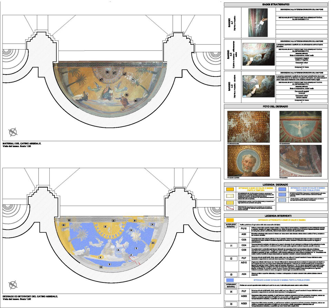Select the LEGENDA DEGRADO section header
The image size is (331, 308).
(x=276, y=185)
